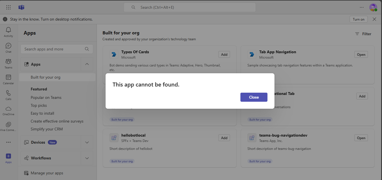Expand the Workflows section
This screenshot has height=180, width=382.
[x=87, y=158]
